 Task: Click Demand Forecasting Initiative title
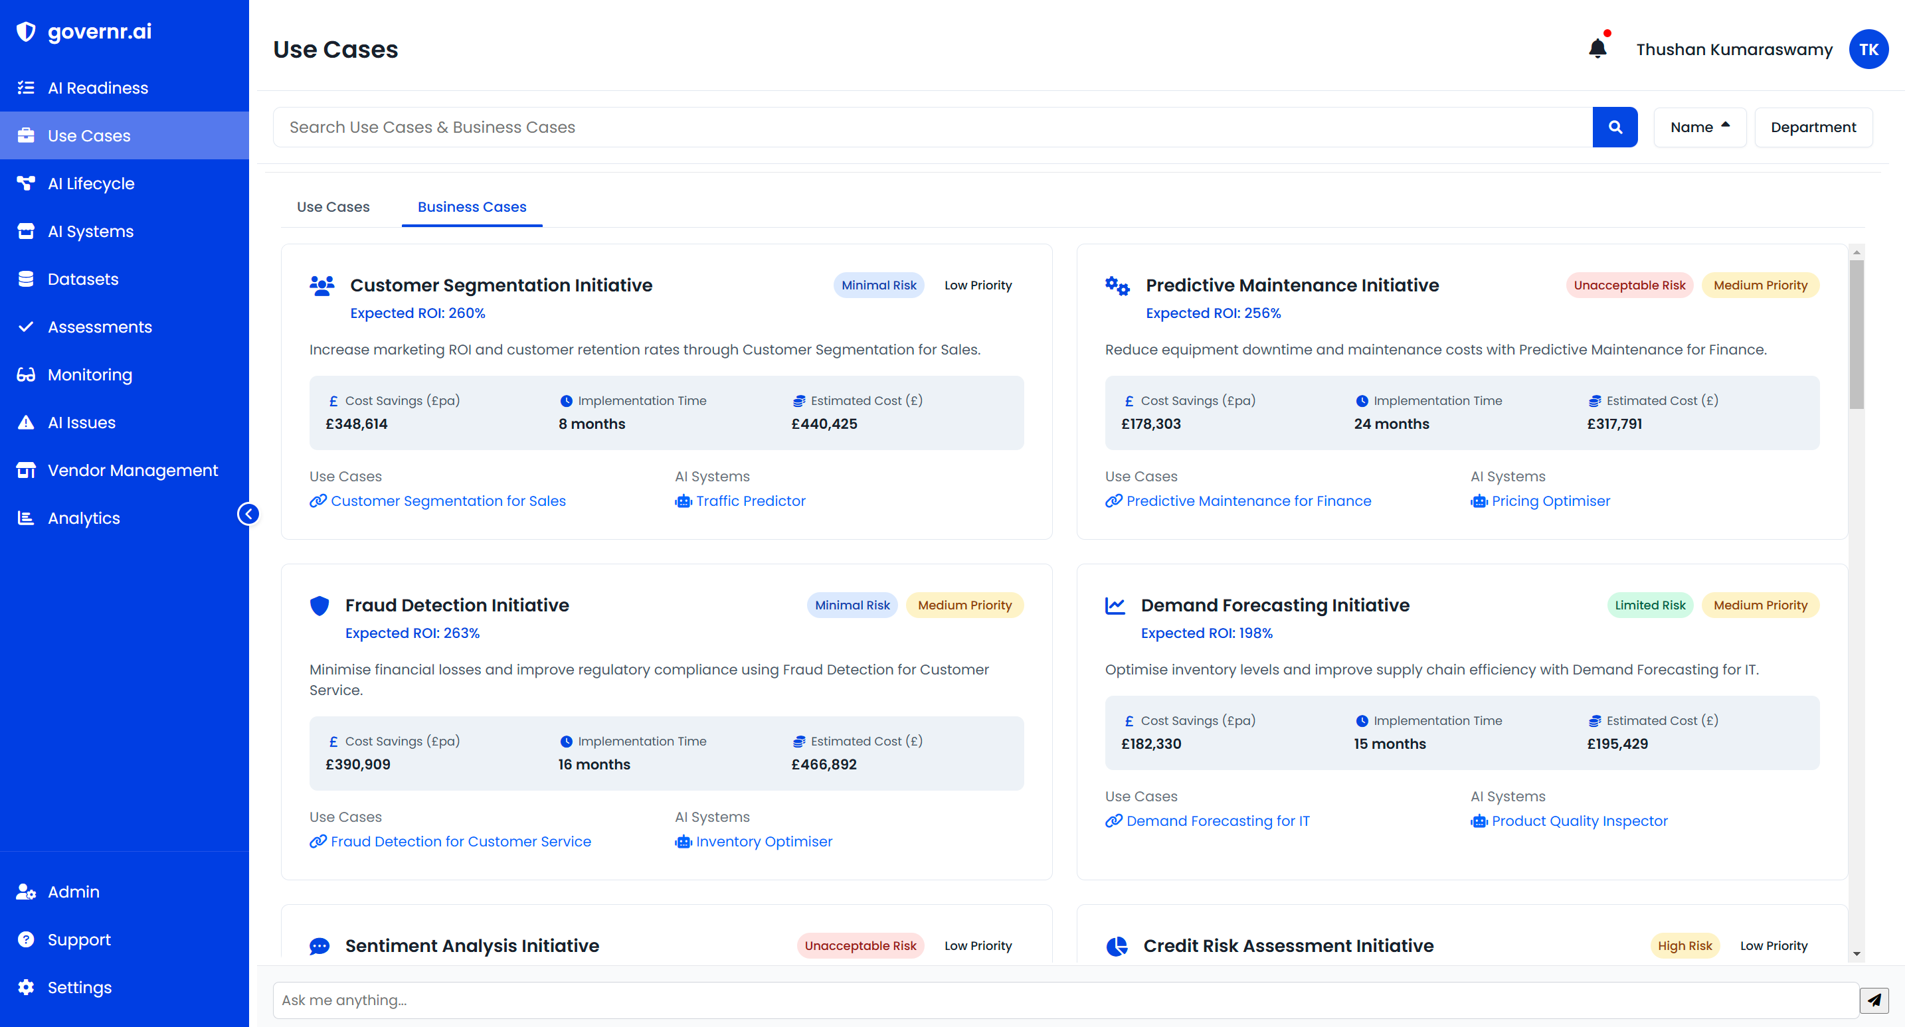[1275, 605]
